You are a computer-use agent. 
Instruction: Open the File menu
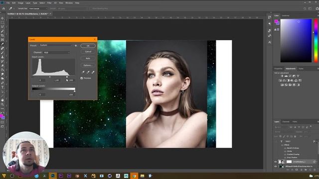[8, 3]
